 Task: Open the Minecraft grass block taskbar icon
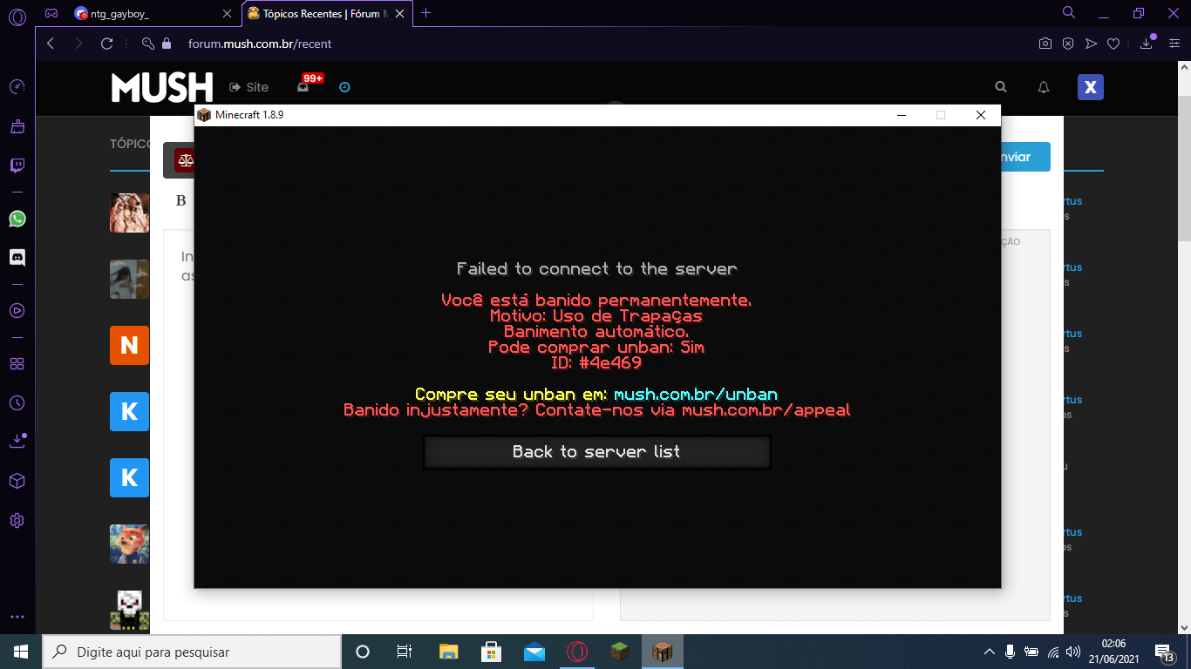pos(620,652)
